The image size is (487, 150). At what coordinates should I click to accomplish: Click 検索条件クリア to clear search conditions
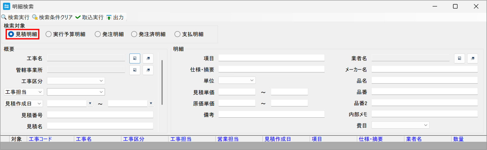(35, 17)
